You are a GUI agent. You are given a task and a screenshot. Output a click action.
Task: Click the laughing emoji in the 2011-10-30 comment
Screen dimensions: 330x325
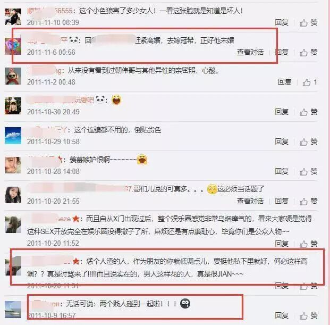point(116,99)
